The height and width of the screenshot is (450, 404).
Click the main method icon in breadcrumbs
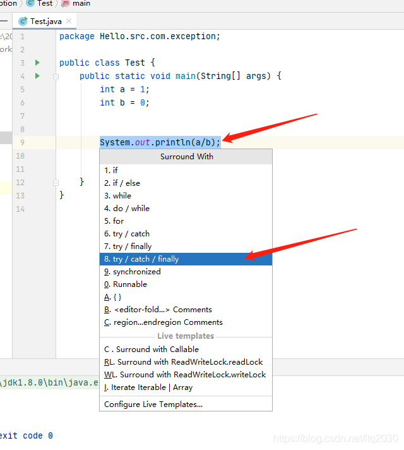click(x=66, y=3)
